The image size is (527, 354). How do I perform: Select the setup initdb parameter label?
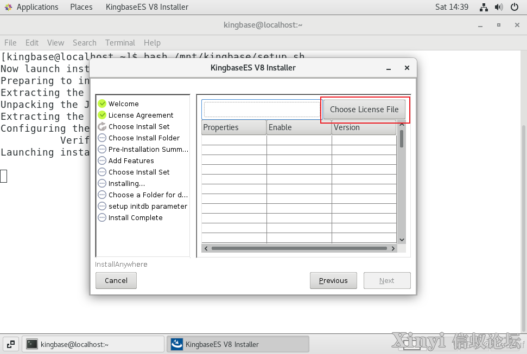148,207
